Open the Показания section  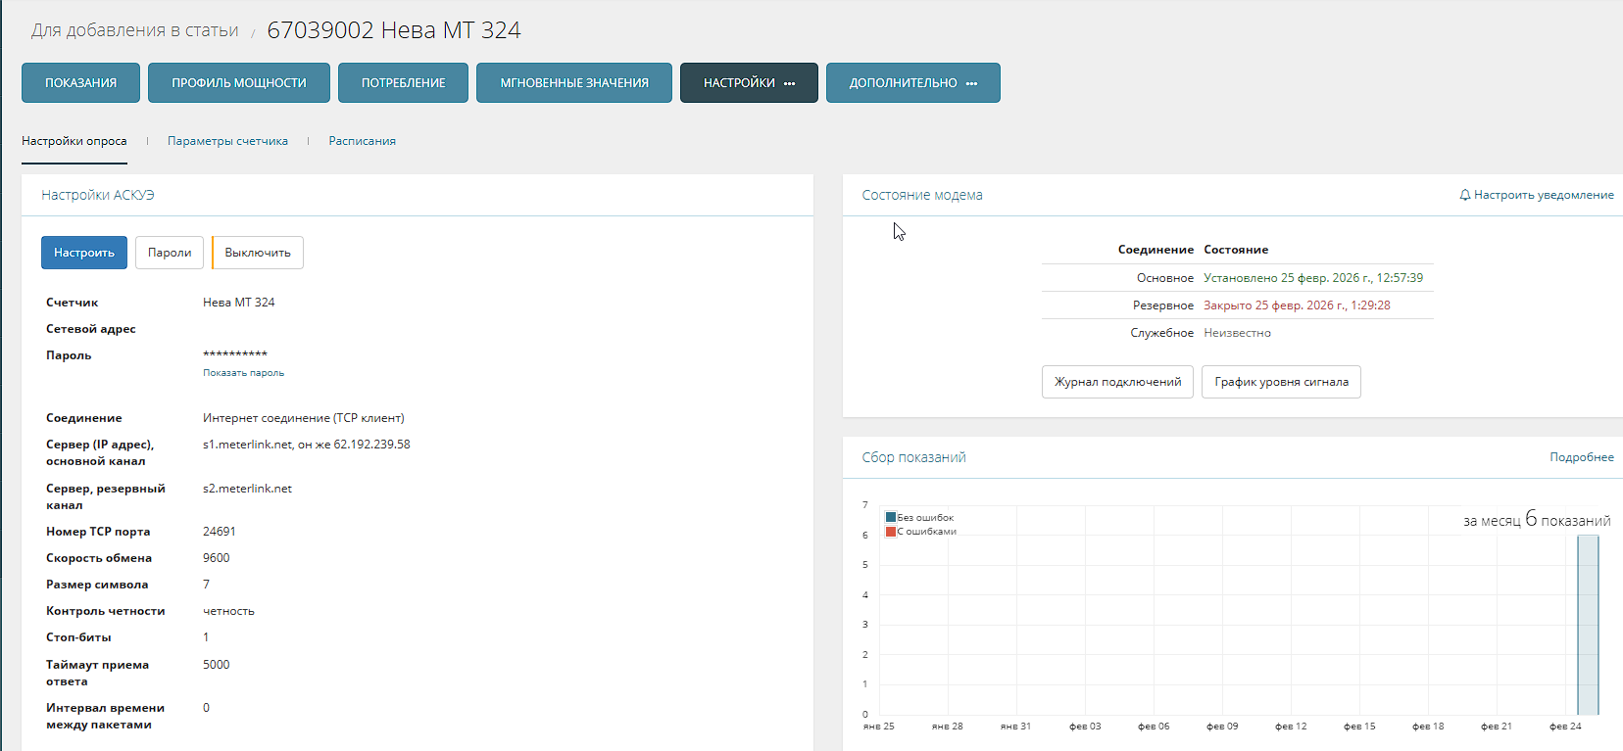pyautogui.click(x=80, y=83)
